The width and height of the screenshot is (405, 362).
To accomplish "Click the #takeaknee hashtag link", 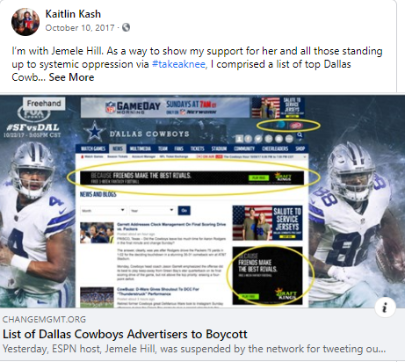I will tap(178, 64).
